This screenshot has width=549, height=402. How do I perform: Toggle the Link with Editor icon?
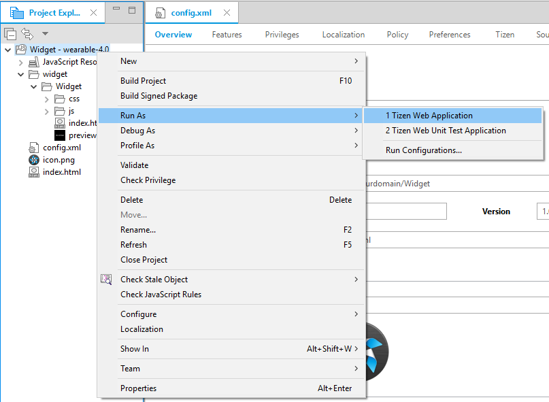tap(27, 33)
